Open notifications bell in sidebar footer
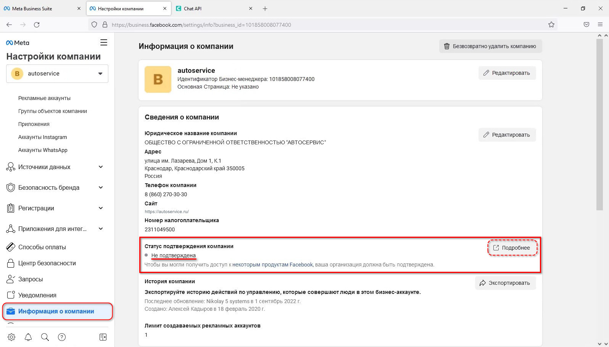The height and width of the screenshot is (347, 609). [28, 337]
